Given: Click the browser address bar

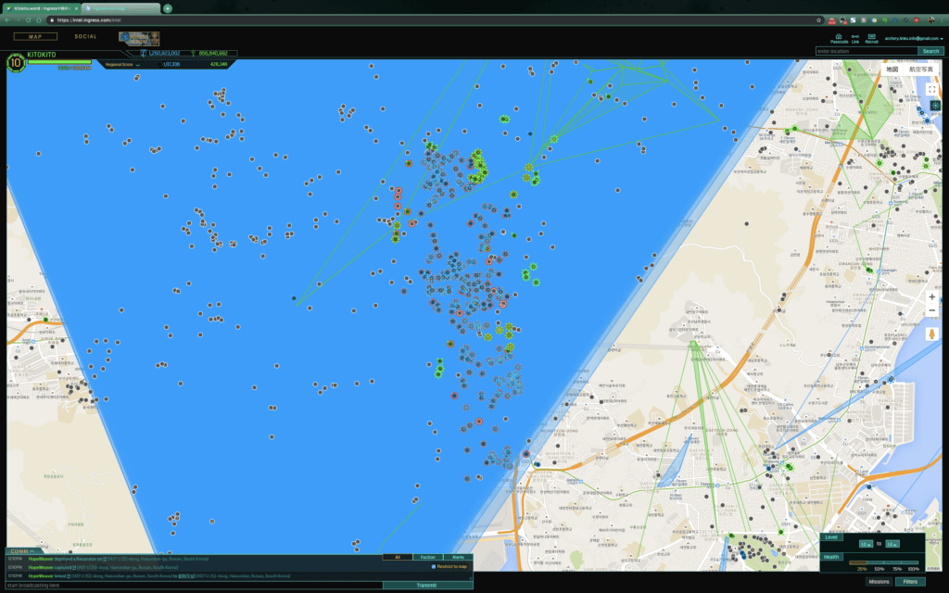Looking at the screenshot, I should [x=436, y=20].
